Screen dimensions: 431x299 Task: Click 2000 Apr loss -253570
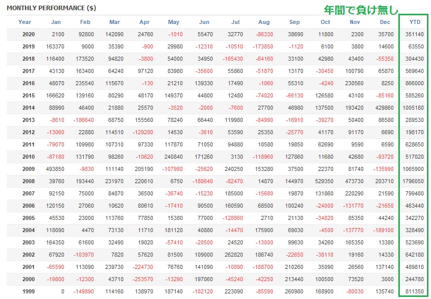click(142, 279)
